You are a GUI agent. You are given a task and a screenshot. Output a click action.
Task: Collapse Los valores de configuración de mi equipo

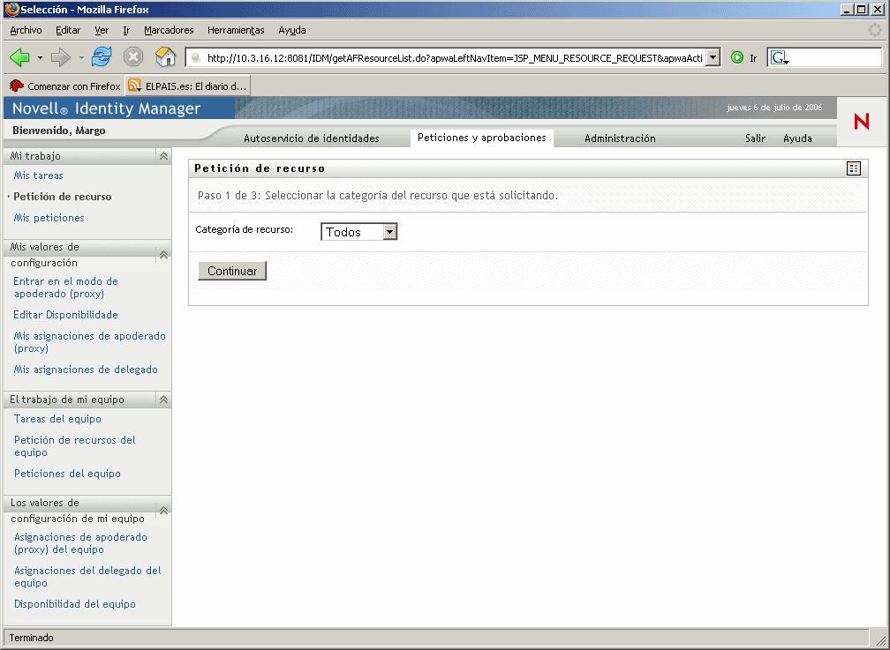163,511
